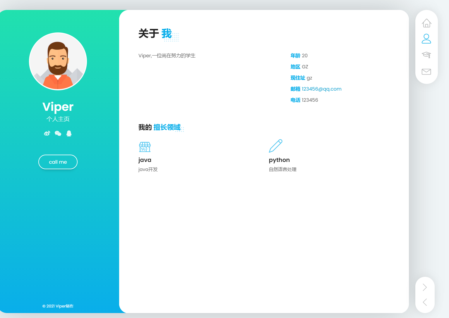Image resolution: width=449 pixels, height=318 pixels.
Task: Click the java storefront icon
Action: click(145, 147)
